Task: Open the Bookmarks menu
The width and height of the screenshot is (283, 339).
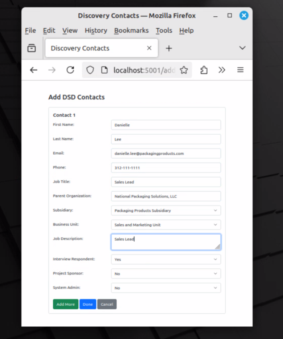Action: 131,30
